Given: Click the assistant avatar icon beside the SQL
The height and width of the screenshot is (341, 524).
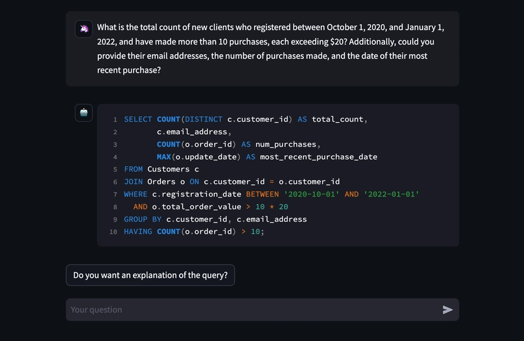Looking at the screenshot, I should pyautogui.click(x=84, y=113).
